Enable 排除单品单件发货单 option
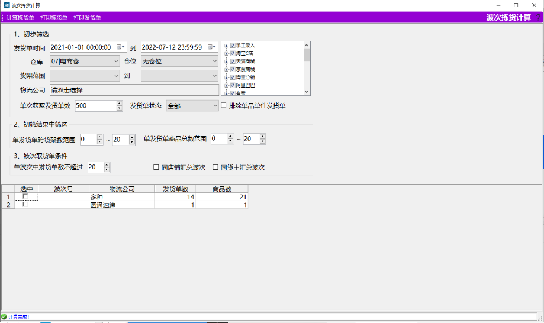This screenshot has width=544, height=323. [x=224, y=106]
